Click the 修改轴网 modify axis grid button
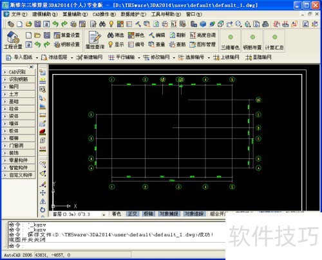 coord(156,57)
